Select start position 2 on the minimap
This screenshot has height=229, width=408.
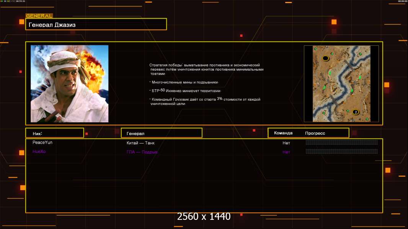[356, 112]
